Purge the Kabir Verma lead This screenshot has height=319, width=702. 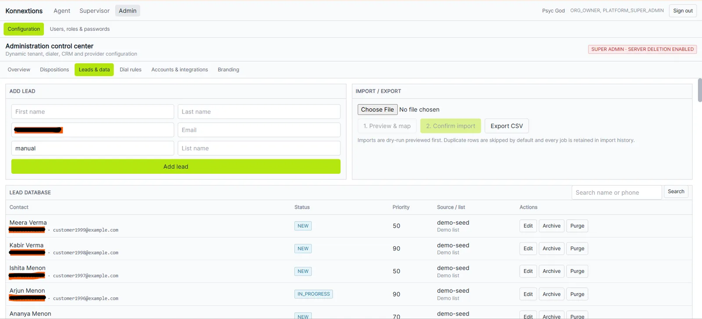click(x=577, y=249)
